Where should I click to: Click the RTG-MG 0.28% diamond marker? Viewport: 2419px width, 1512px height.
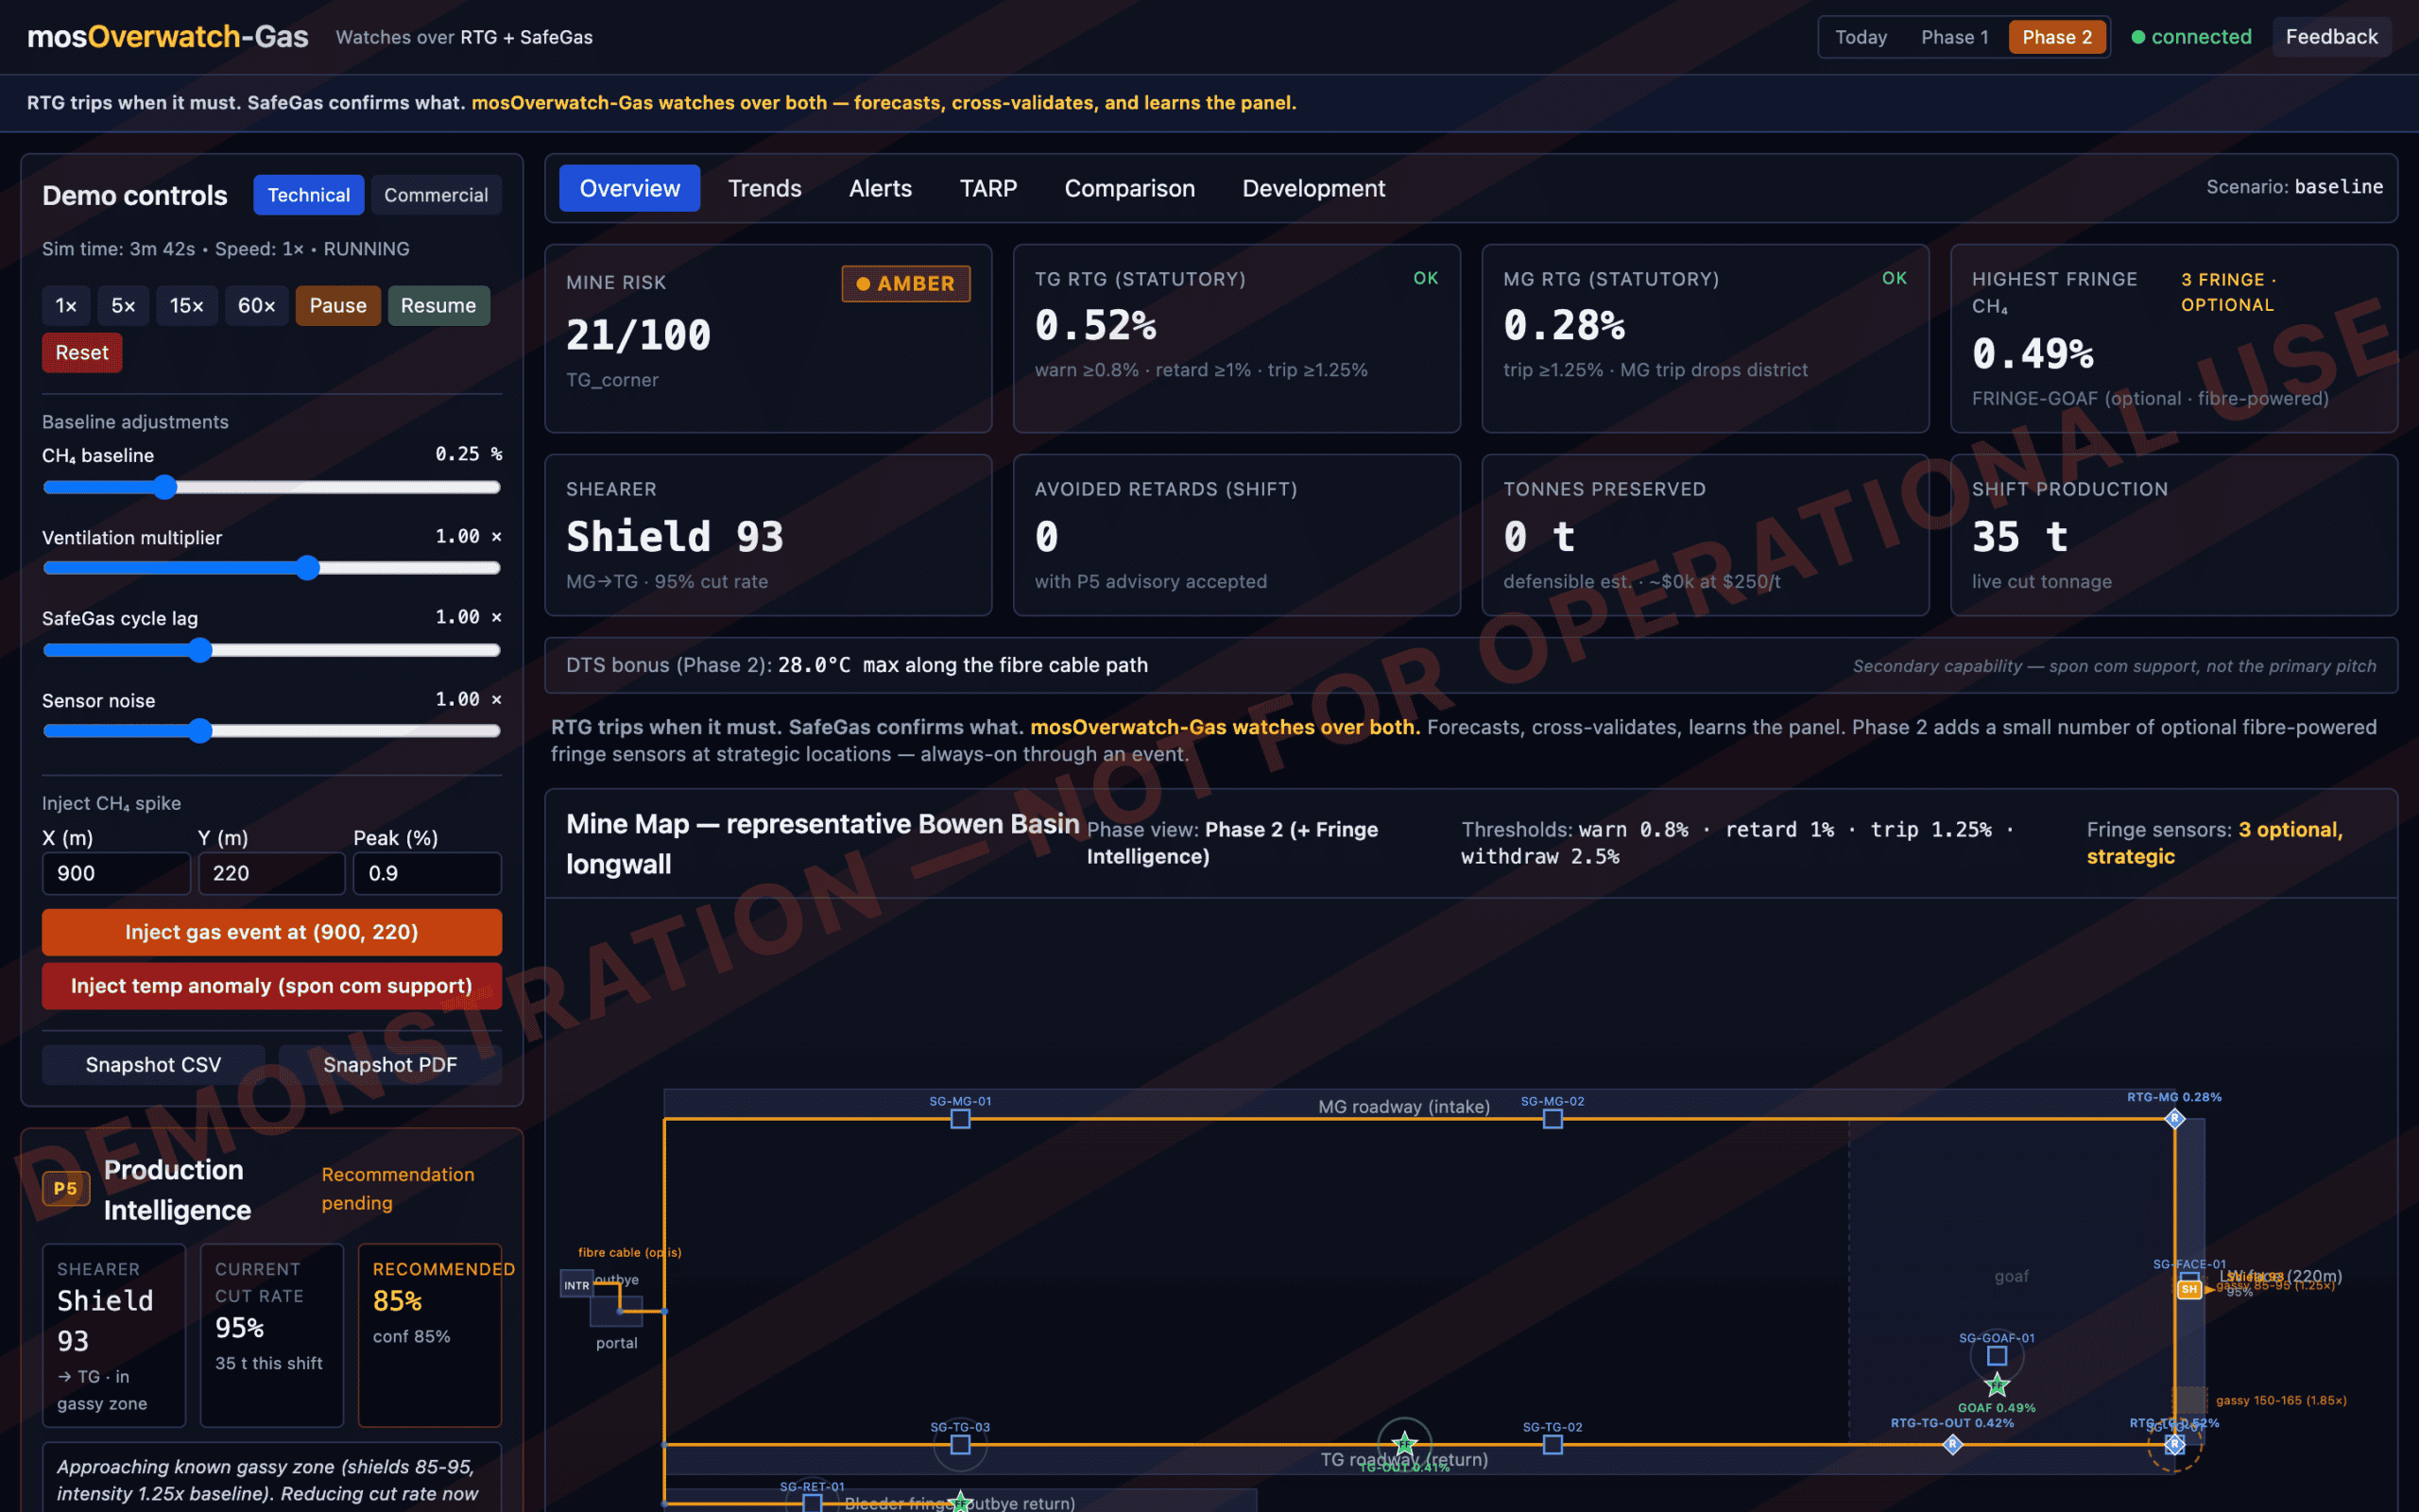click(2174, 1118)
